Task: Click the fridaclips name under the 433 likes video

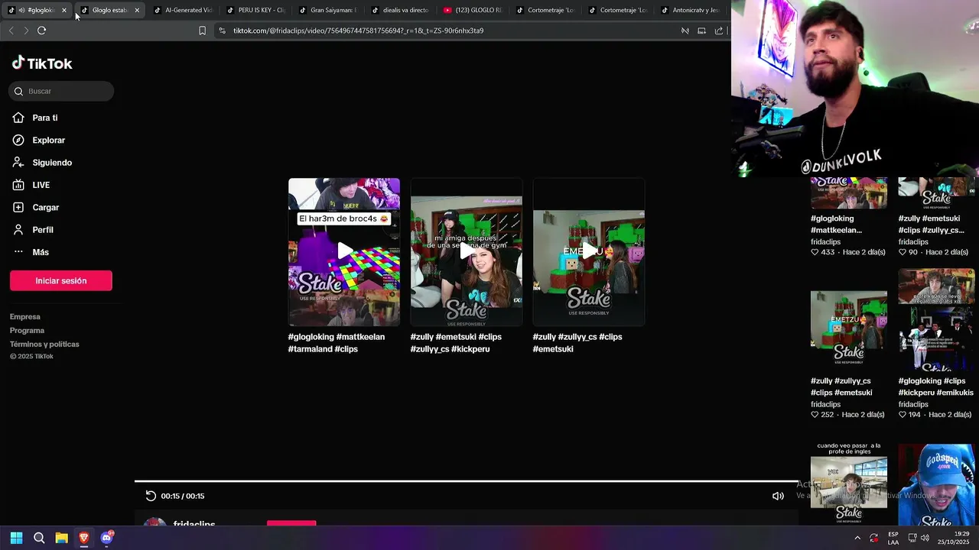Action: point(826,242)
